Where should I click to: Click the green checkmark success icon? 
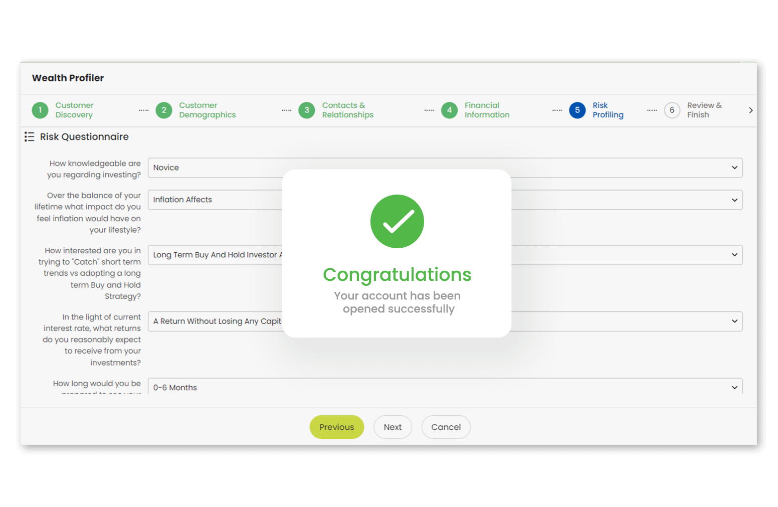pyautogui.click(x=397, y=221)
